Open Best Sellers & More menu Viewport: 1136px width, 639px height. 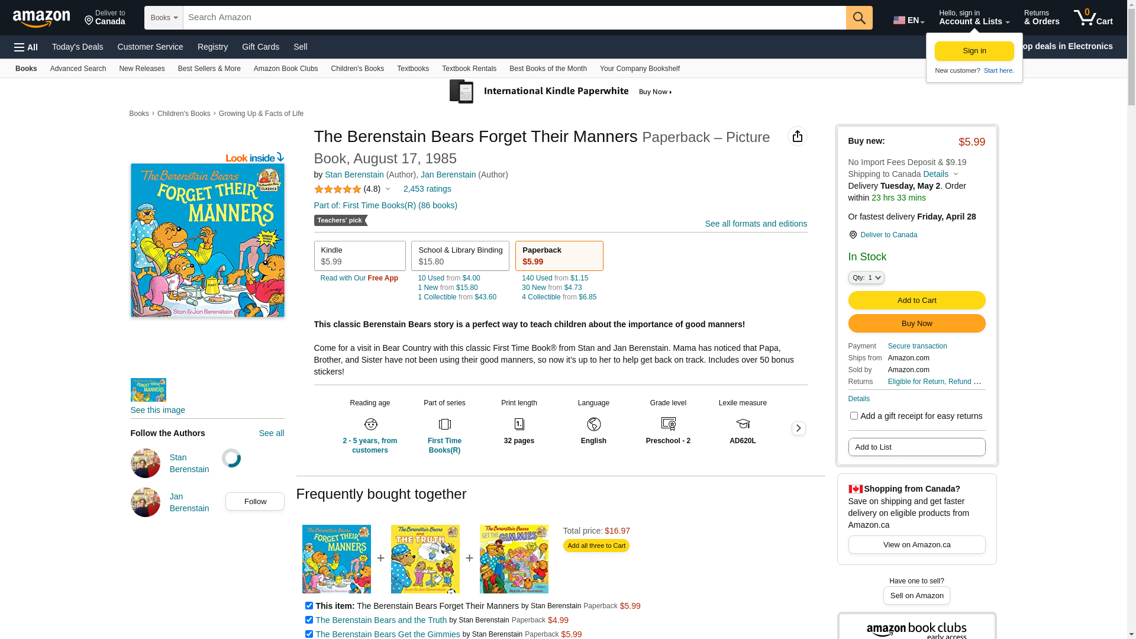point(209,69)
